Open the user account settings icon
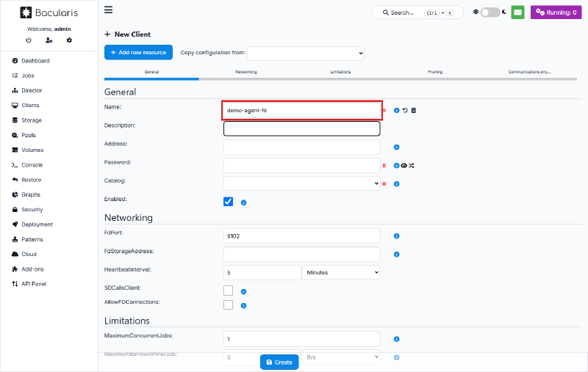The image size is (588, 372). click(x=49, y=40)
